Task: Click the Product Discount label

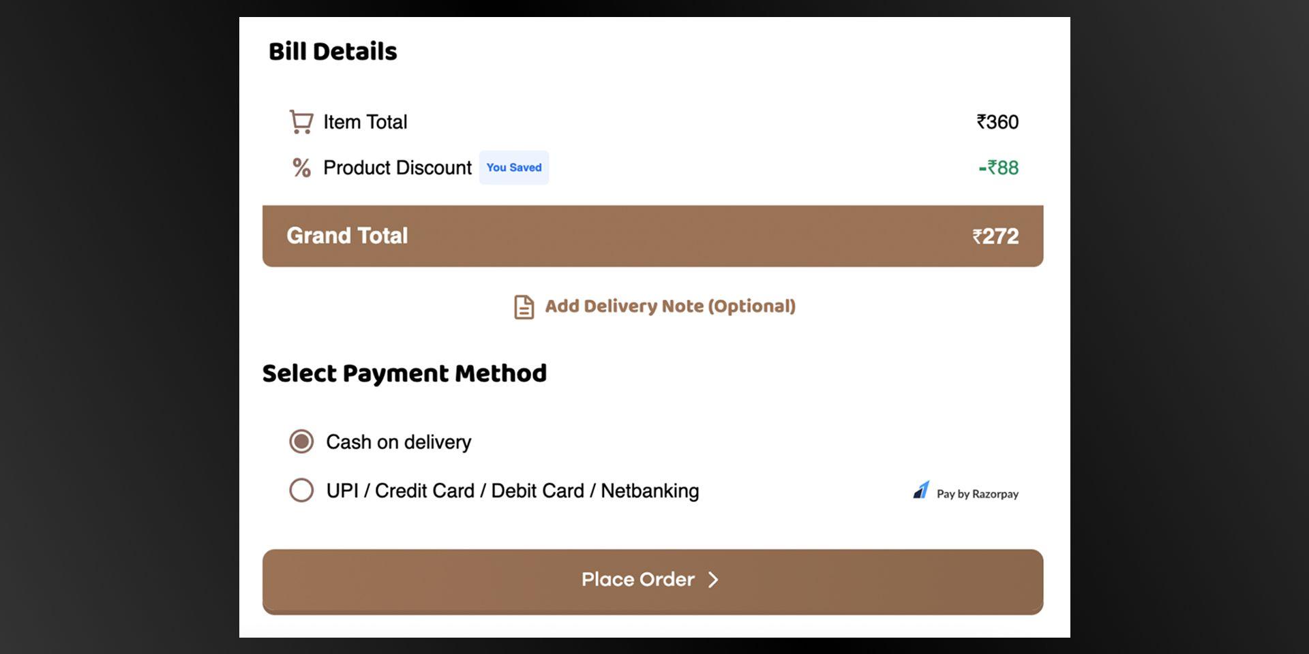Action: (x=397, y=168)
